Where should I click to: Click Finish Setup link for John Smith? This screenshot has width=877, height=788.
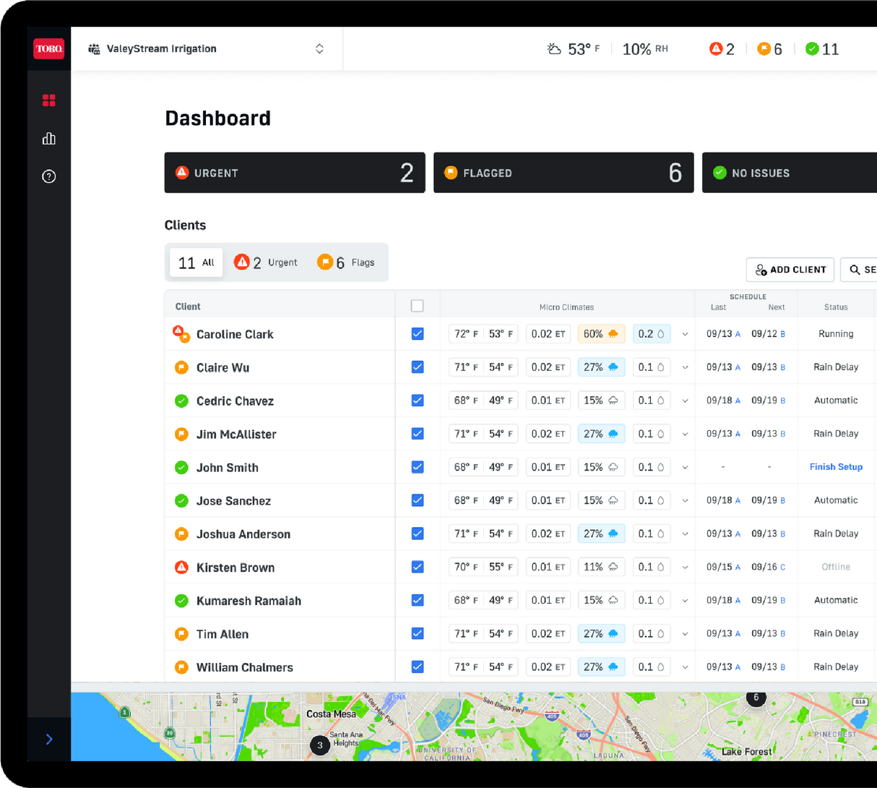836,467
